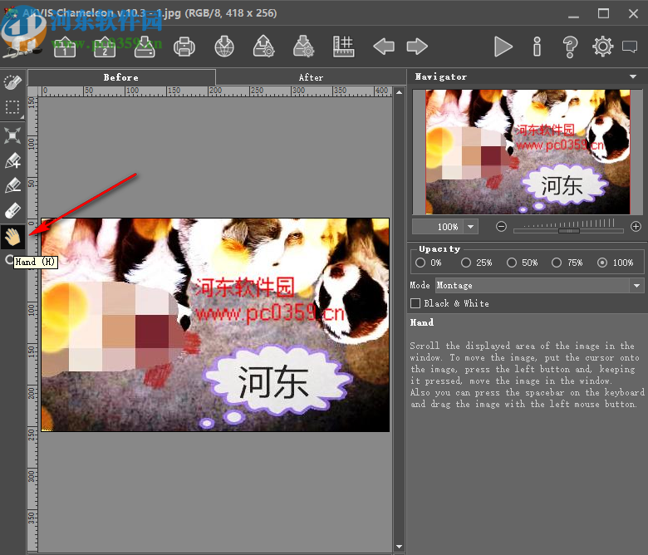
Task: Select the Hand tool
Action: [x=12, y=237]
